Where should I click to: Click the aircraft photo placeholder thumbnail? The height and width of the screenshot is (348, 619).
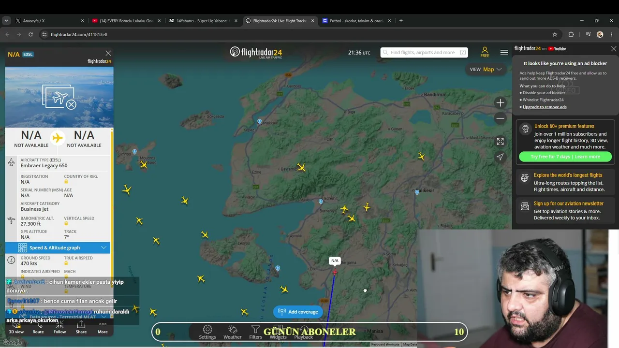(x=59, y=97)
